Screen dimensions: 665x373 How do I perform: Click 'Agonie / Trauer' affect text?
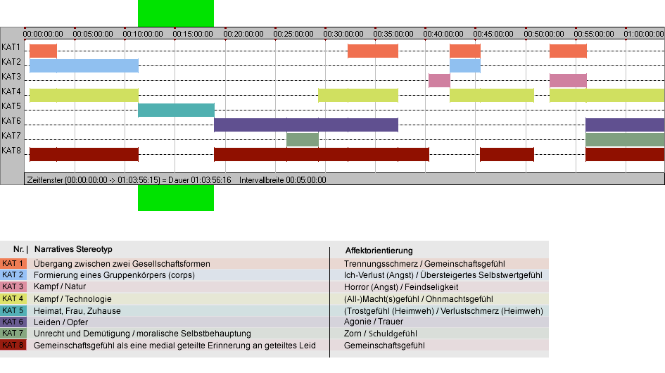pos(374,322)
